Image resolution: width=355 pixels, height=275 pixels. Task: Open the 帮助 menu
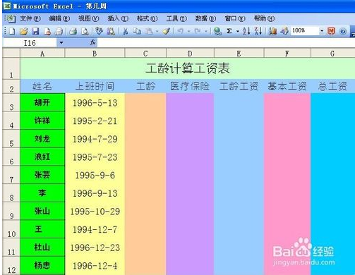(x=264, y=18)
